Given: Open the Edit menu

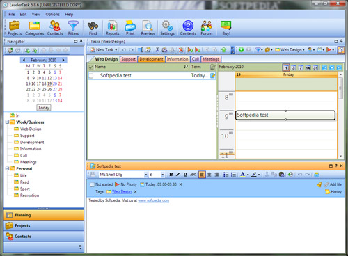Looking at the screenshot, I should click(23, 14).
